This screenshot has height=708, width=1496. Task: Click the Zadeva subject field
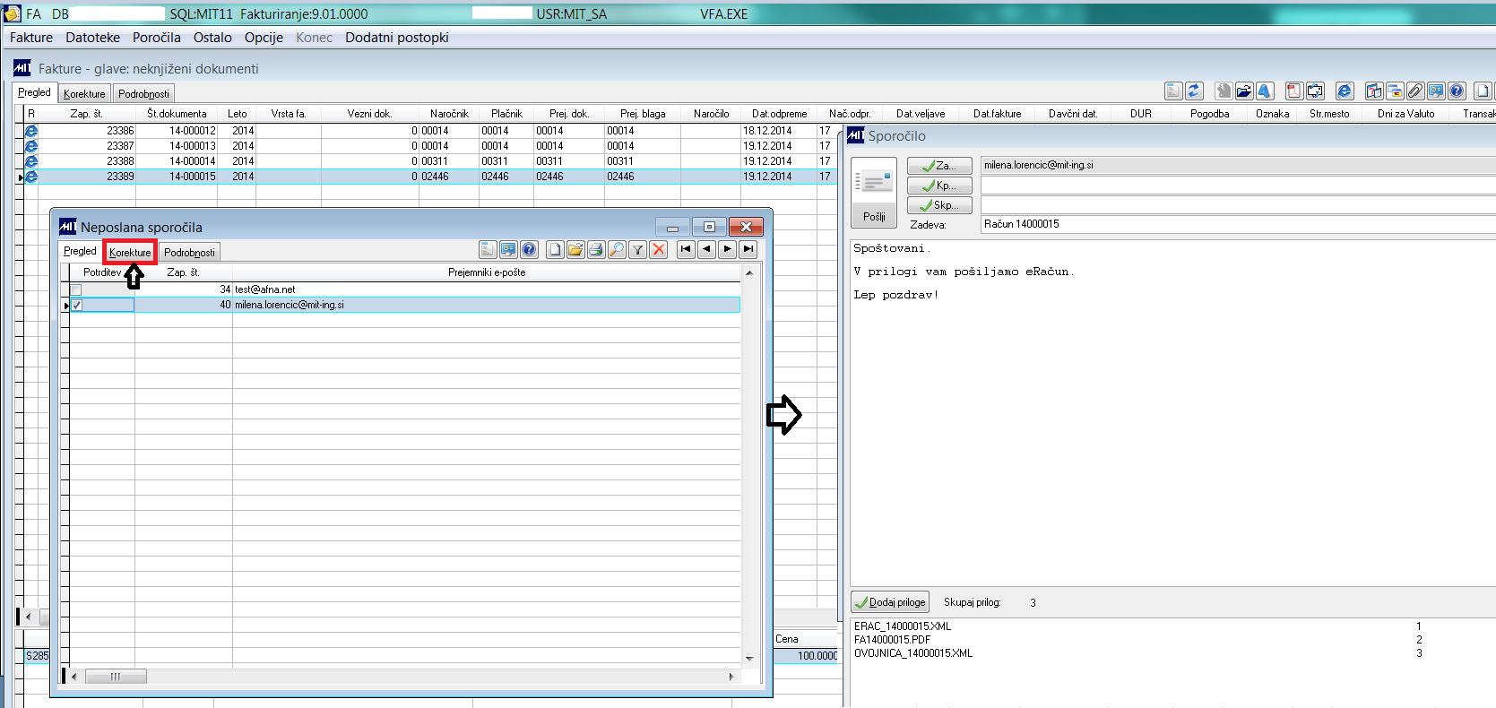click(x=1237, y=224)
